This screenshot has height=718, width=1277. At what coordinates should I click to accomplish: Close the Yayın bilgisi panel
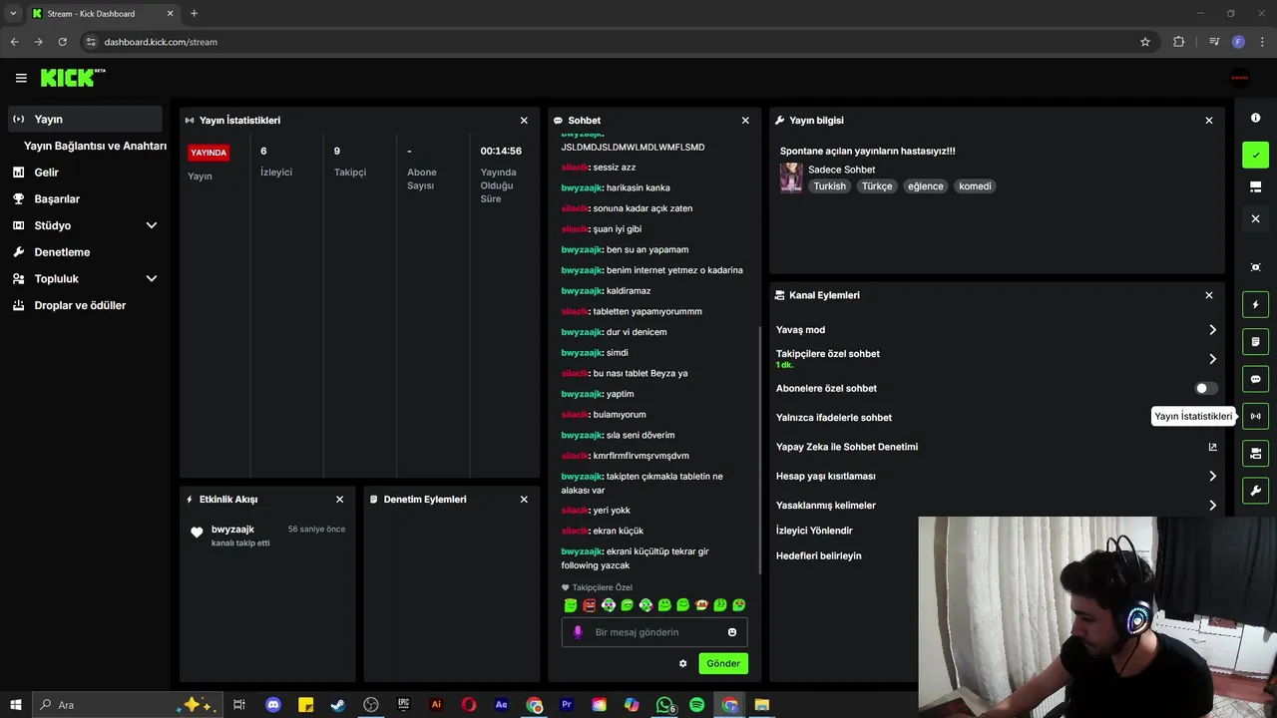pyautogui.click(x=1209, y=120)
